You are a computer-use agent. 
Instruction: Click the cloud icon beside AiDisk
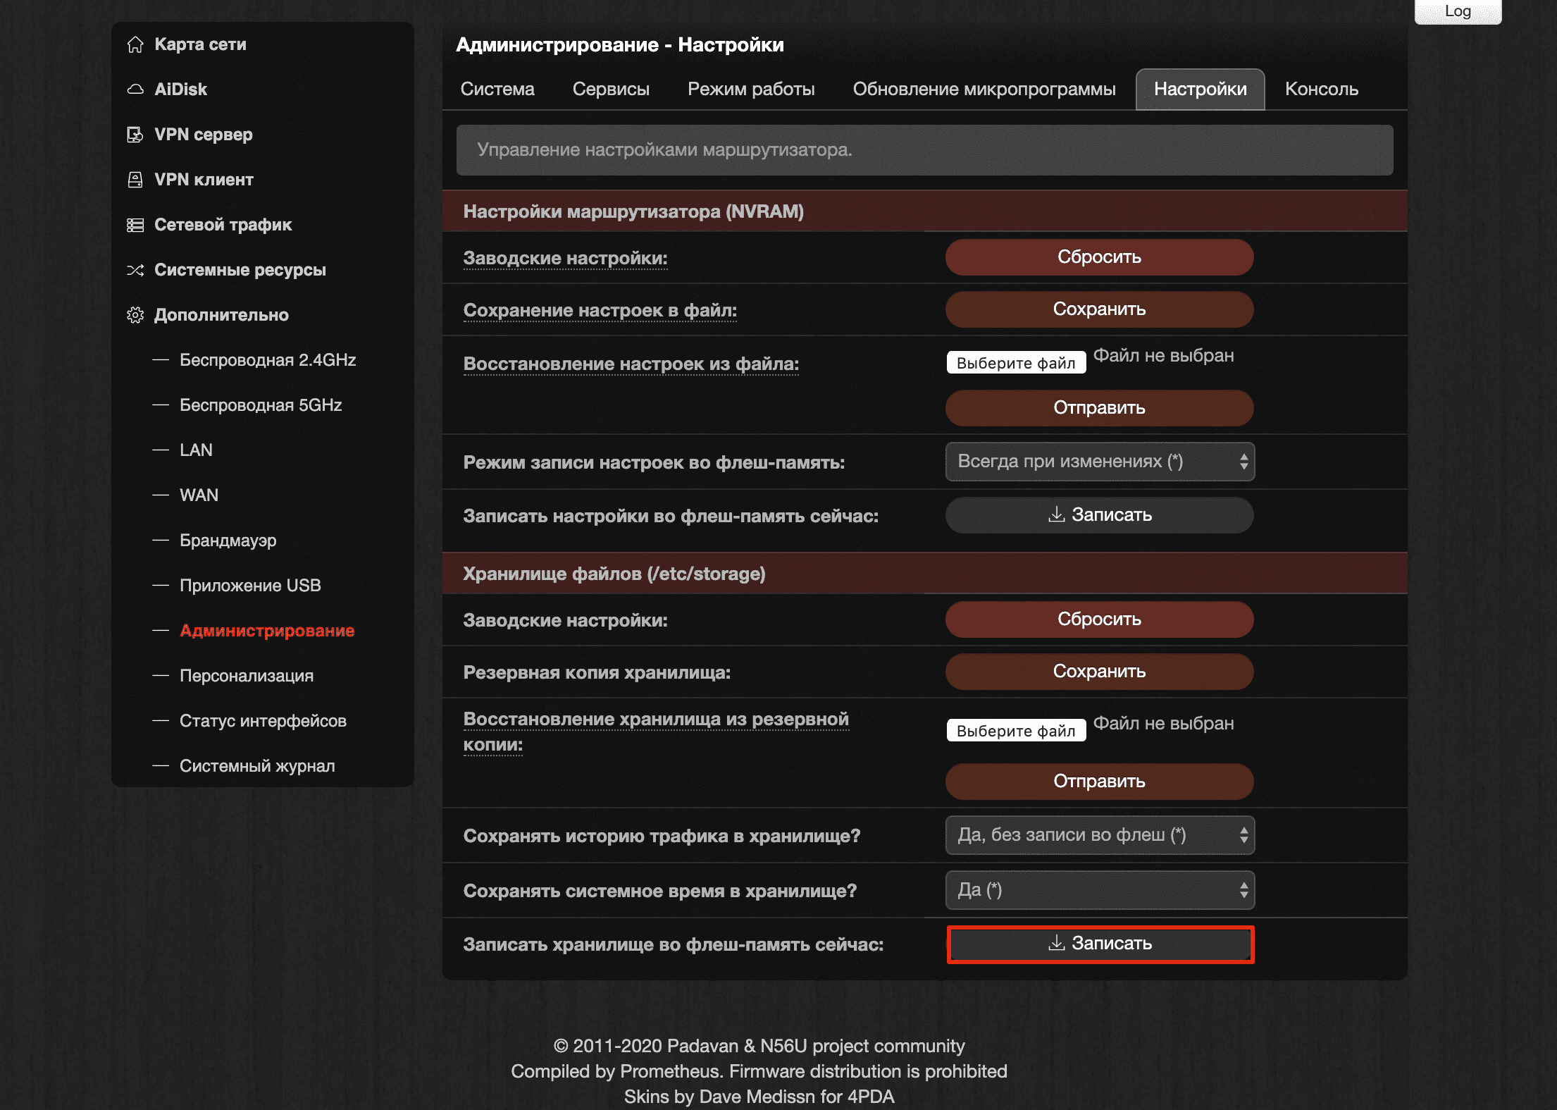tap(135, 90)
